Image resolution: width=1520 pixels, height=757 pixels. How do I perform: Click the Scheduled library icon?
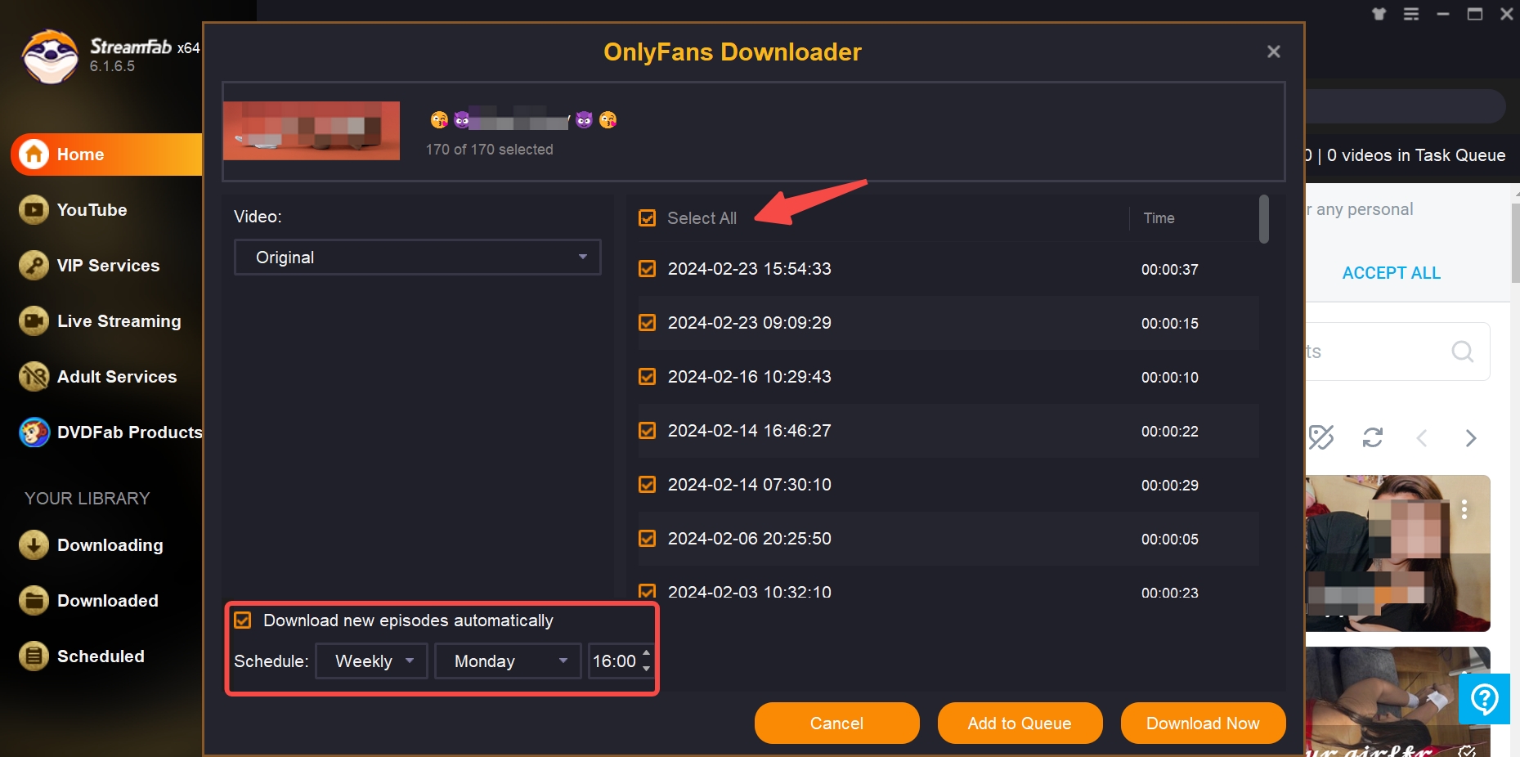click(x=34, y=656)
